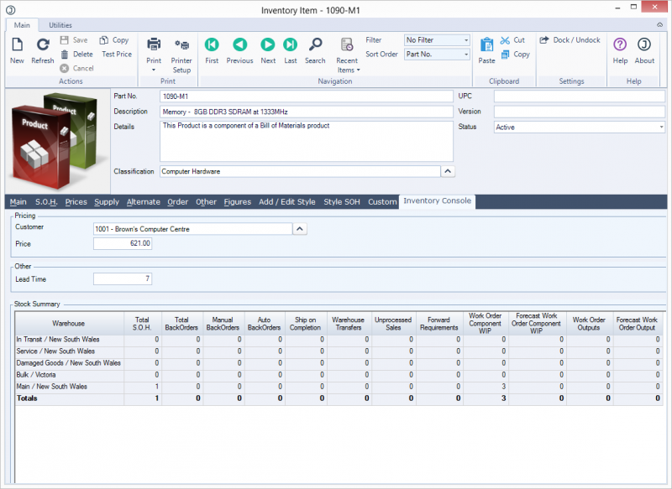672x489 pixels.
Task: Run Test Price for this item
Action: click(x=116, y=55)
